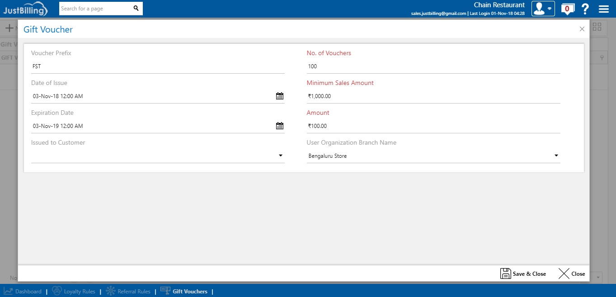The height and width of the screenshot is (297, 616).
Task: Click the Close cross icon in footer
Action: 564,273
